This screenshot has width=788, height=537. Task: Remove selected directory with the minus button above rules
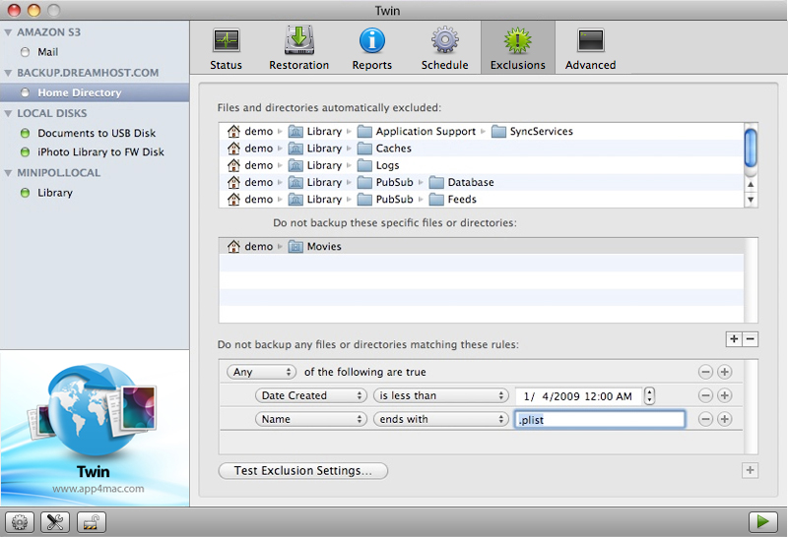751,339
